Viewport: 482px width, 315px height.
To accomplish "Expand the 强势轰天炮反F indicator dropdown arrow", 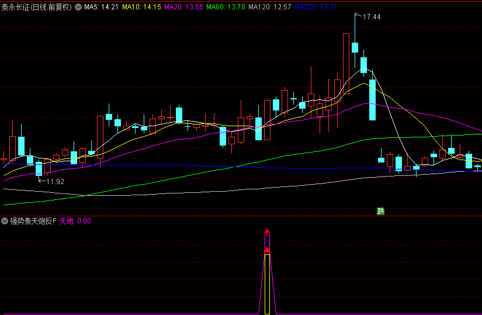I will [x=4, y=221].
